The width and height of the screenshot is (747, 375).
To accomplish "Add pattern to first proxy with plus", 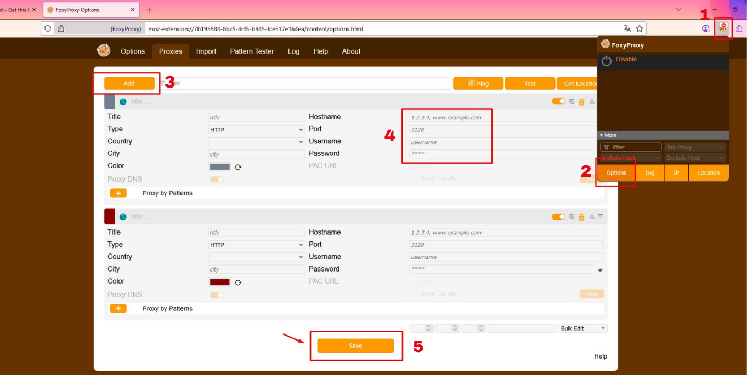I will coord(118,193).
